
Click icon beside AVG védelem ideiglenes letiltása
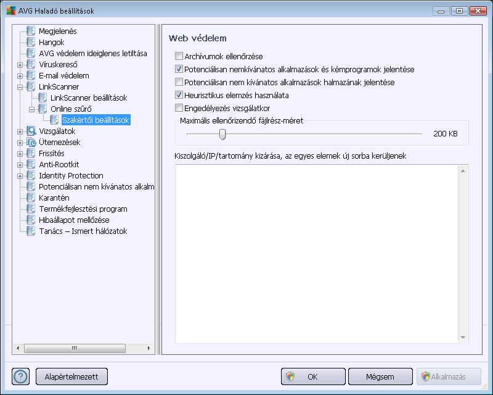pos(31,53)
